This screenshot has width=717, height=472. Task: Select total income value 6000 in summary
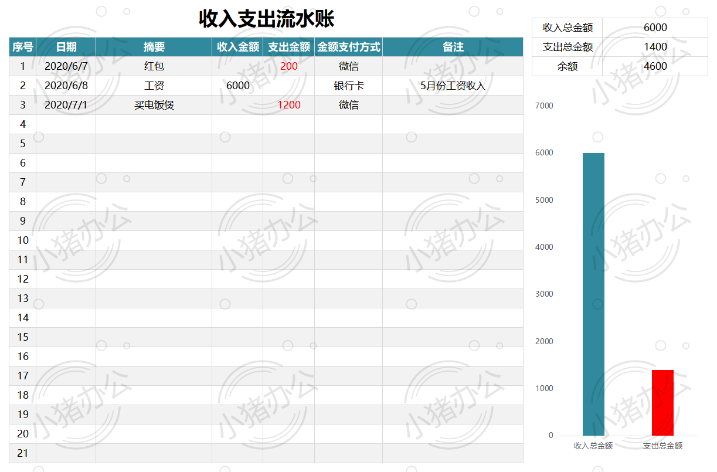coord(655,28)
